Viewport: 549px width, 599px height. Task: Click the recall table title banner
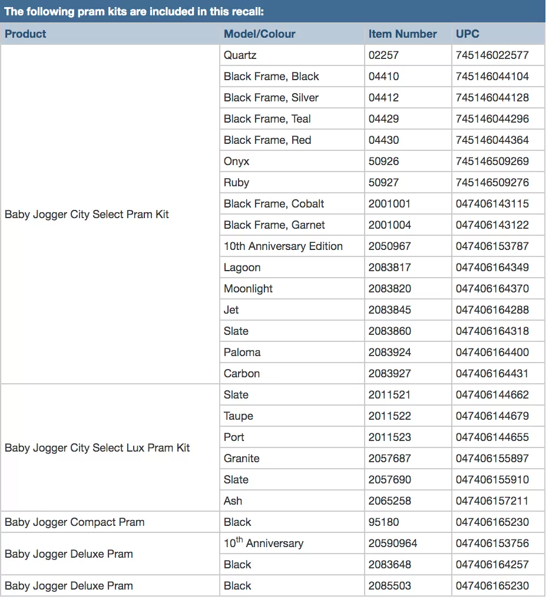tap(273, 11)
